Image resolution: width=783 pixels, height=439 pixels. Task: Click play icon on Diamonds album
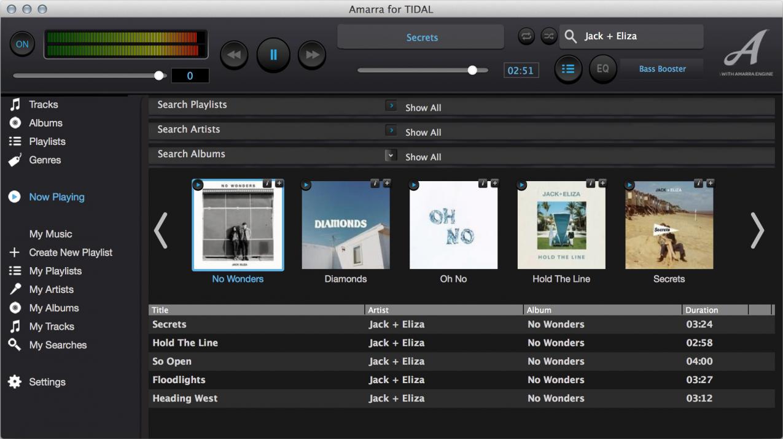point(306,185)
